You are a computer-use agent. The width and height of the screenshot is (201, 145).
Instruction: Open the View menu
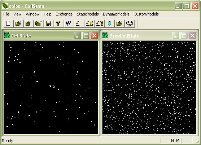coord(17,14)
